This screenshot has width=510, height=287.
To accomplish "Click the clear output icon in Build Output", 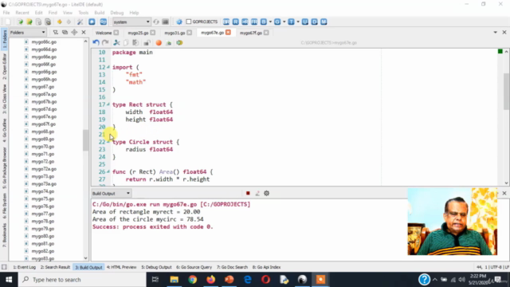I will (257, 193).
